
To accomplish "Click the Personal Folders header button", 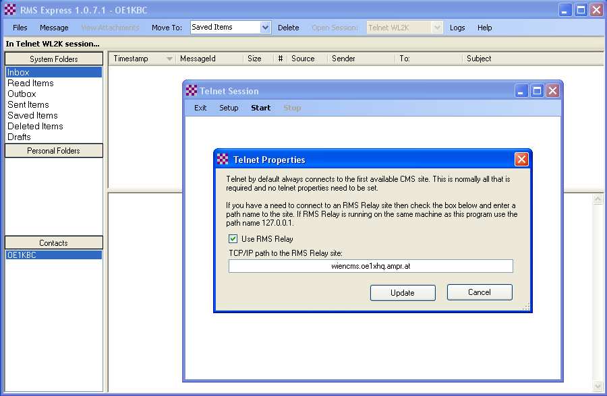I will point(54,151).
